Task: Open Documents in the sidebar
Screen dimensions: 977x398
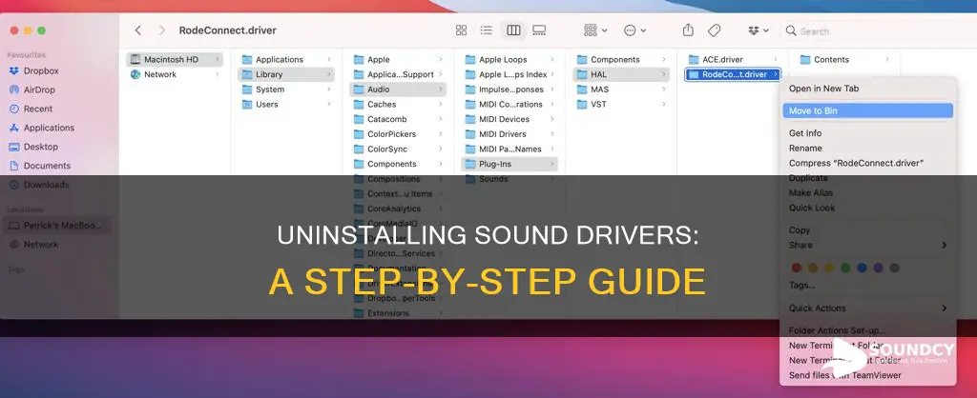Action: click(x=48, y=166)
